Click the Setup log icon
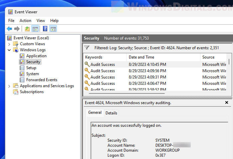Image resolution: width=233 pixels, height=159 pixels. [x=22, y=68]
